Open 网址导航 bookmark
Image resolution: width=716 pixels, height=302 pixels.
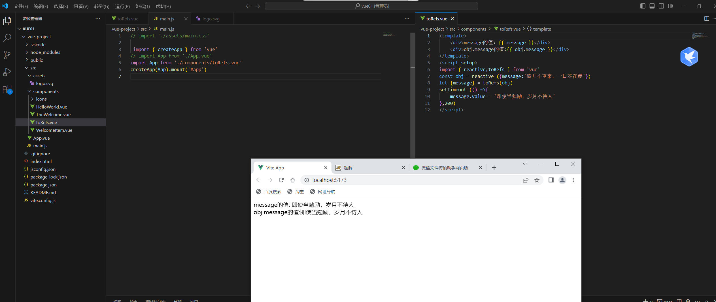pyautogui.click(x=322, y=192)
